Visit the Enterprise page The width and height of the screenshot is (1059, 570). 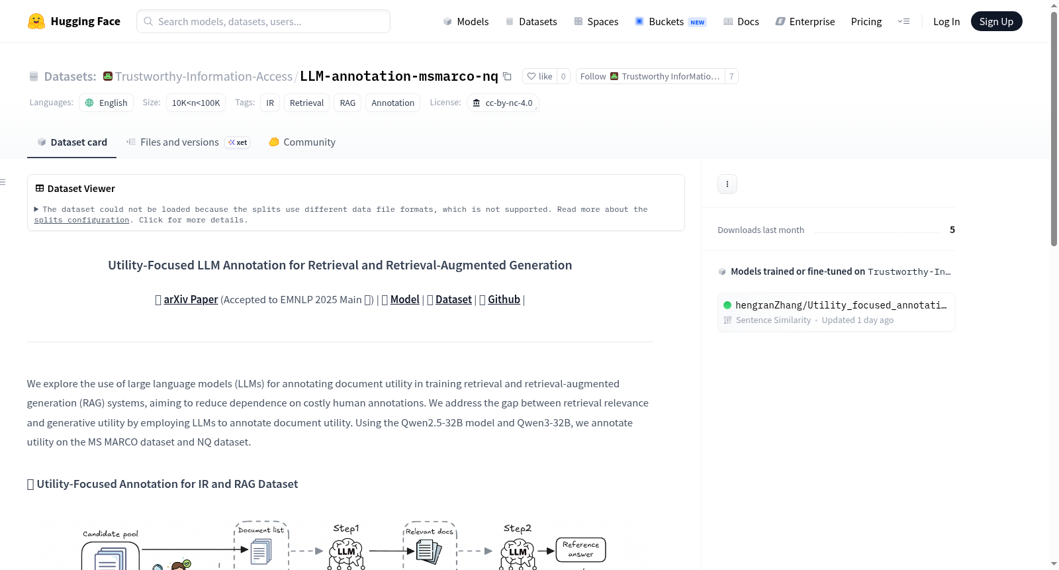coord(805,21)
